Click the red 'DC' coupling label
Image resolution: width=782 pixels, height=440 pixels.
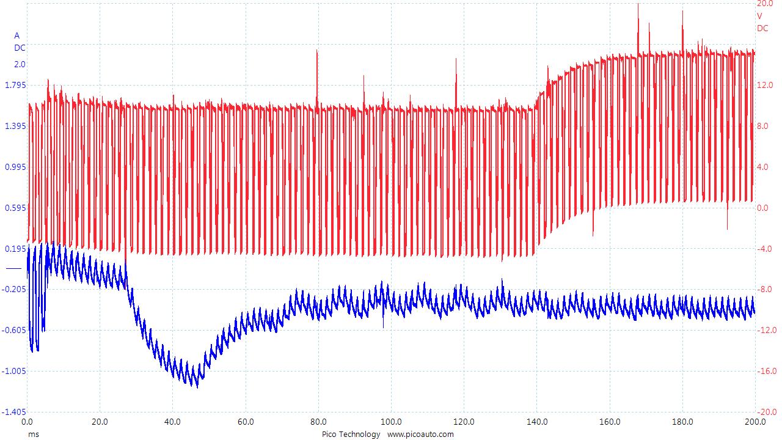coord(762,28)
